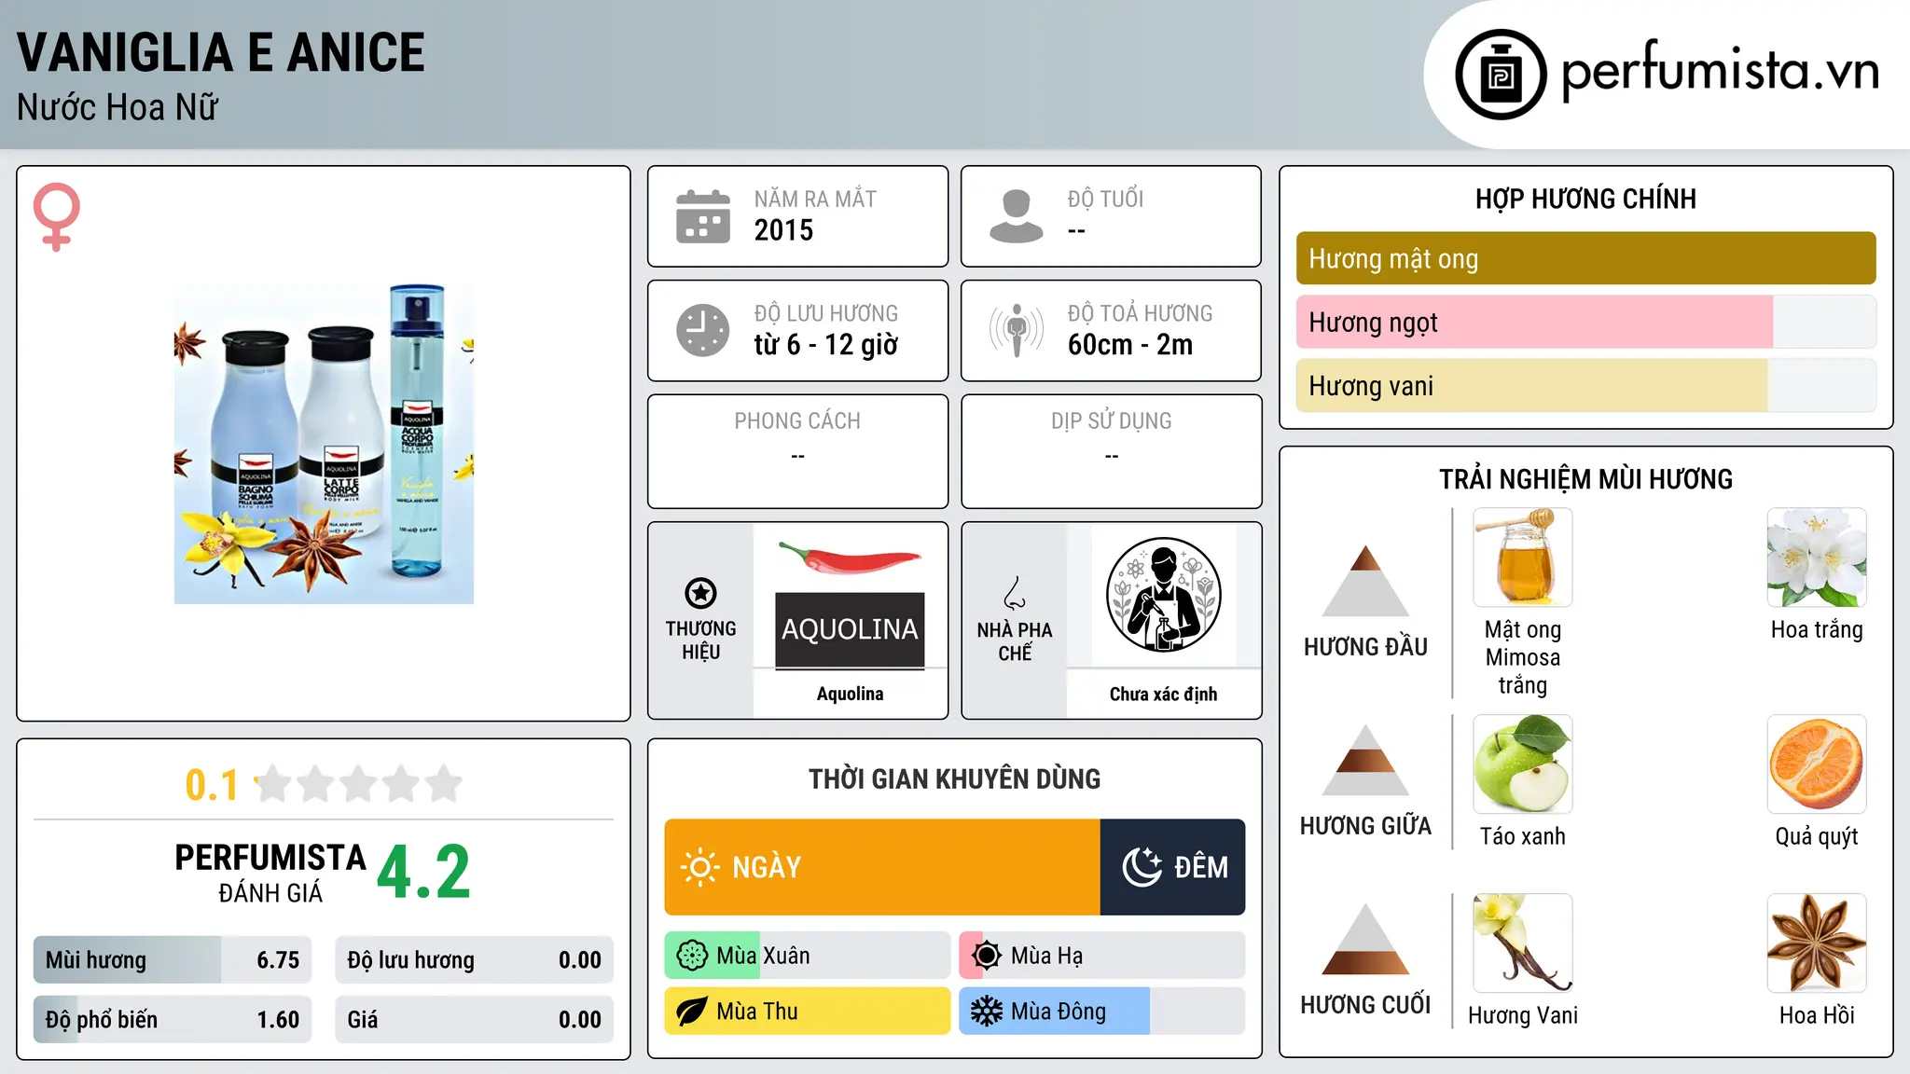1910x1074 pixels.
Task: Click the person icon beside Độ tuổi
Action: [x=1017, y=216]
